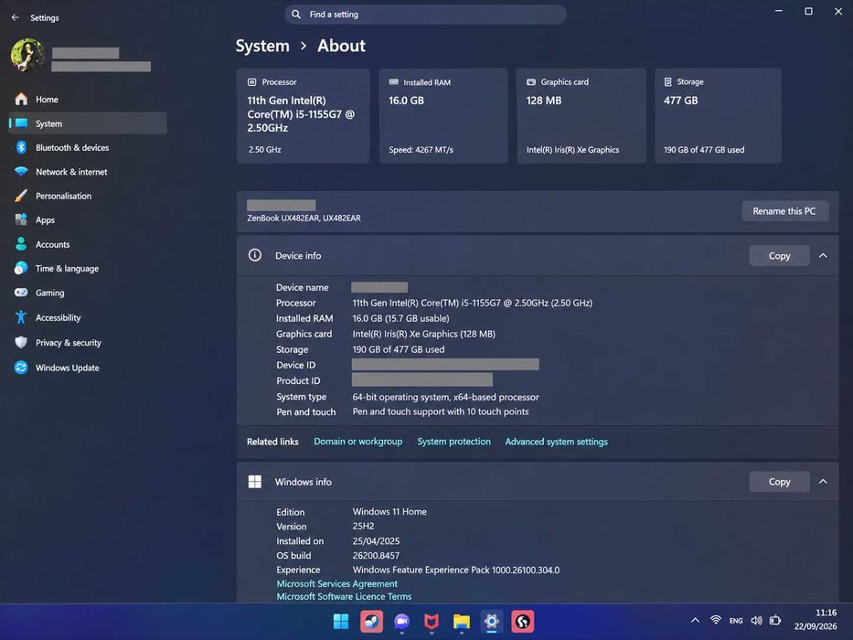Click the Installed RAM card icon
The width and height of the screenshot is (853, 640).
pyautogui.click(x=393, y=82)
